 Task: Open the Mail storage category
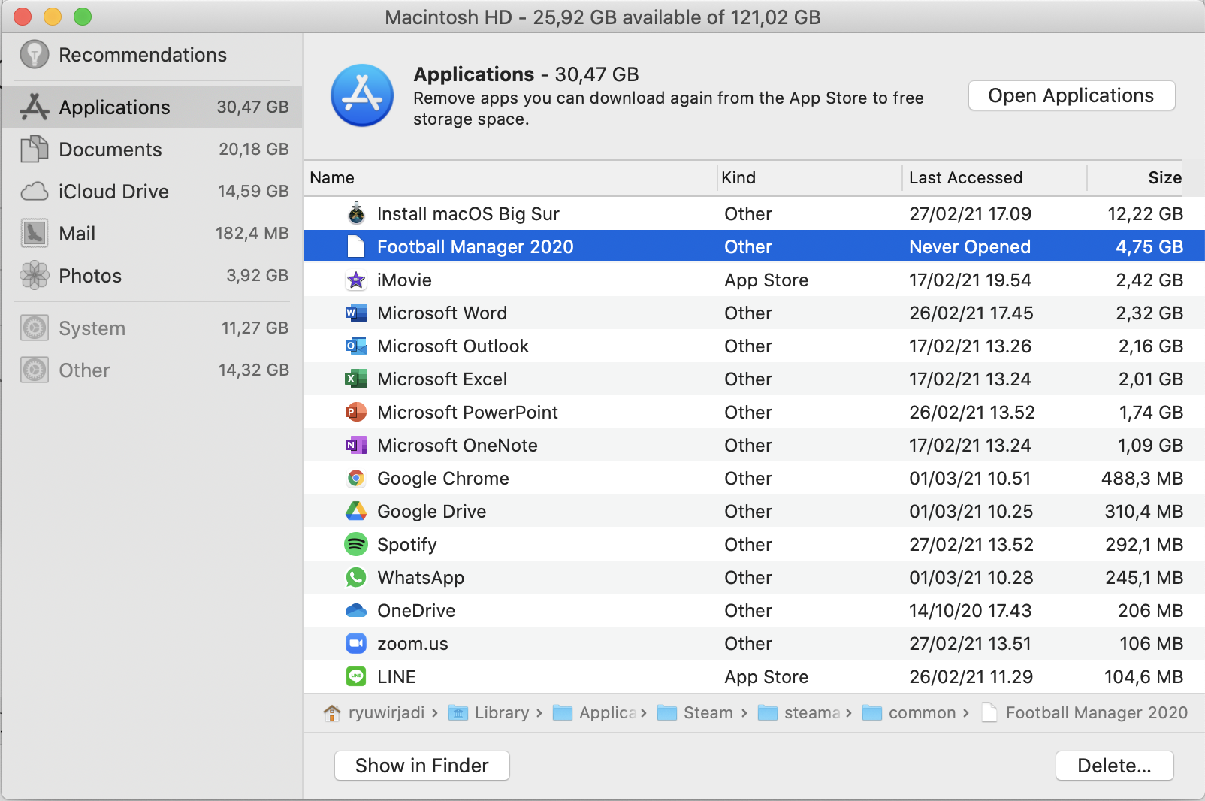[152, 233]
